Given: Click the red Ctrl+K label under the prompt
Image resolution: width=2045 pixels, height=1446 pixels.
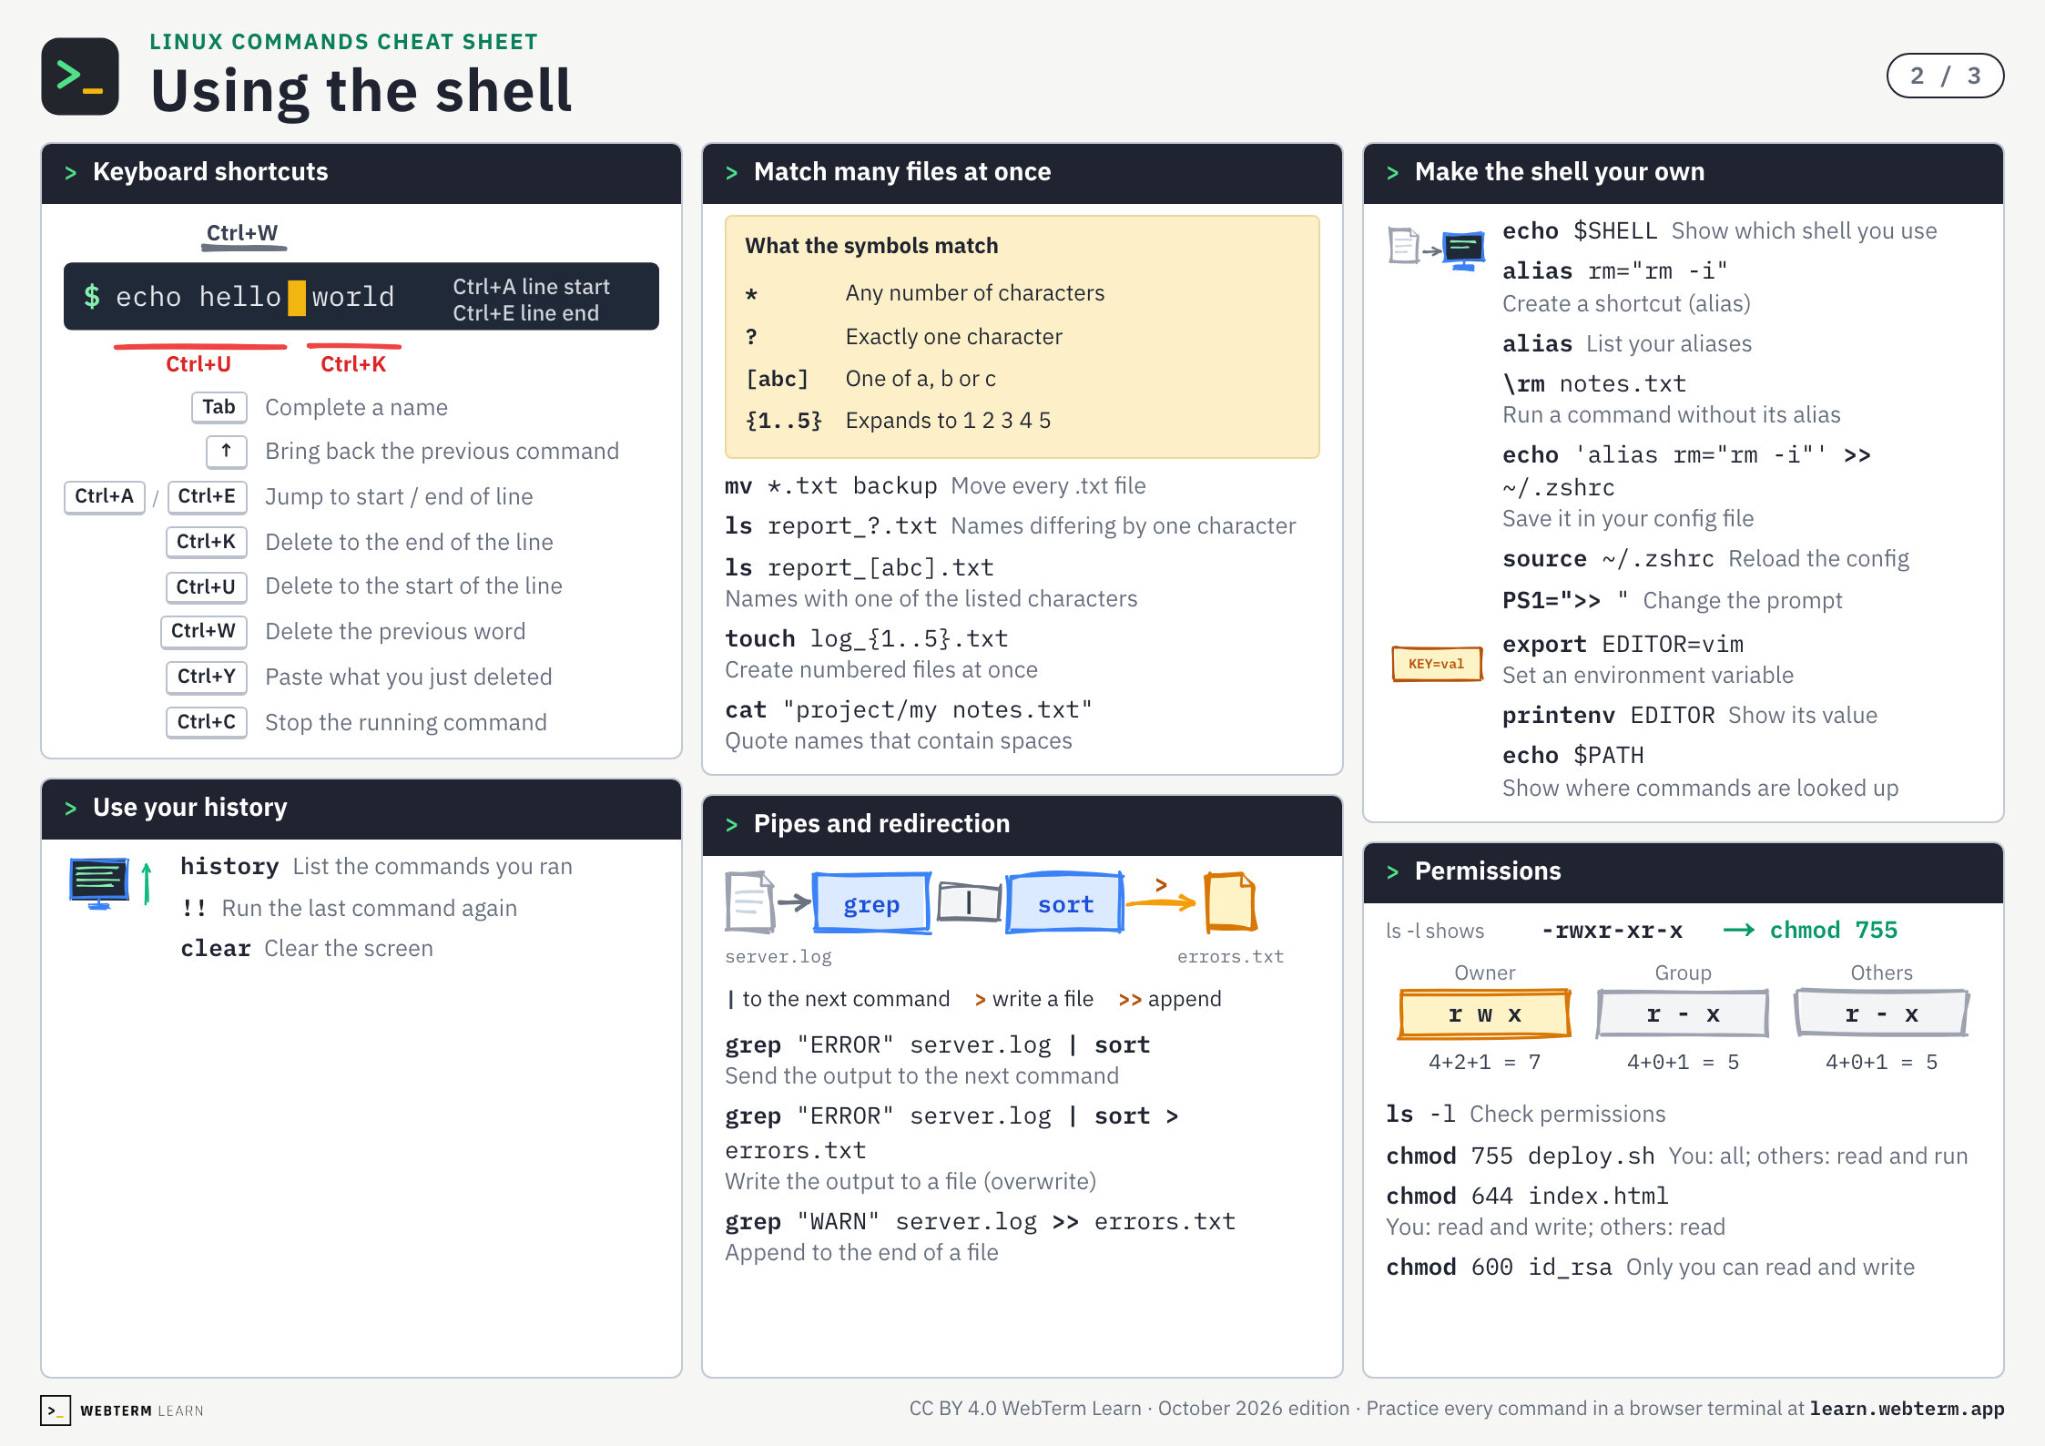Looking at the screenshot, I should [353, 364].
